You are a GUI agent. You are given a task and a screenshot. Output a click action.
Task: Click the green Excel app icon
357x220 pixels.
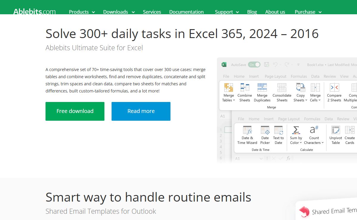pos(224,65)
